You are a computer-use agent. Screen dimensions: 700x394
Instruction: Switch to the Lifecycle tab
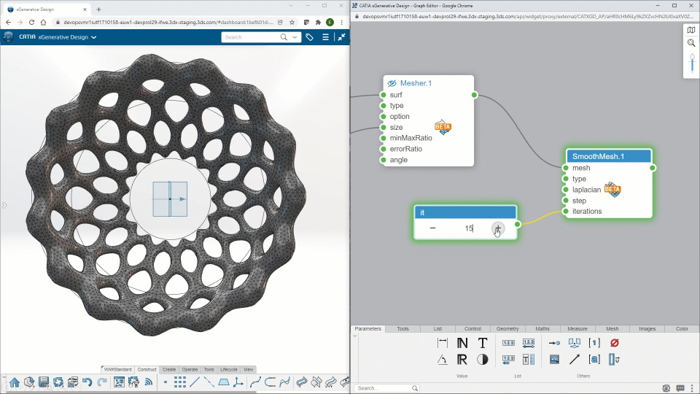[229, 369]
